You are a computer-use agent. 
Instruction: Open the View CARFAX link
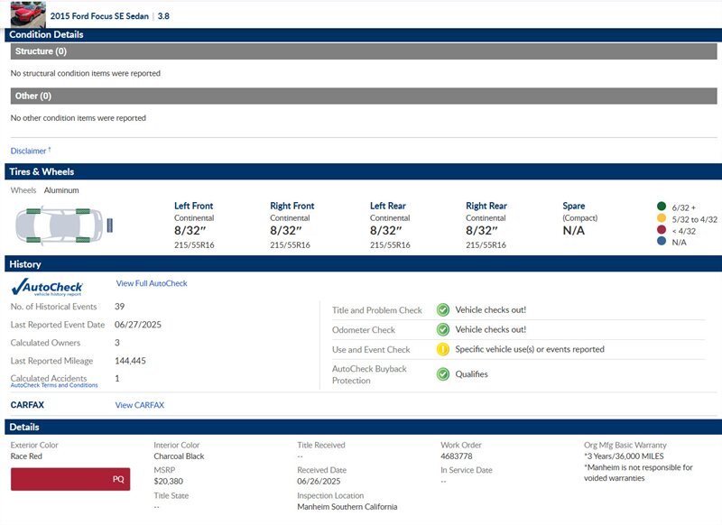click(x=140, y=405)
